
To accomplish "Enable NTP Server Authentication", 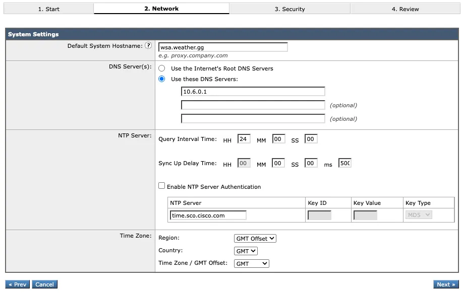I will [x=161, y=186].
